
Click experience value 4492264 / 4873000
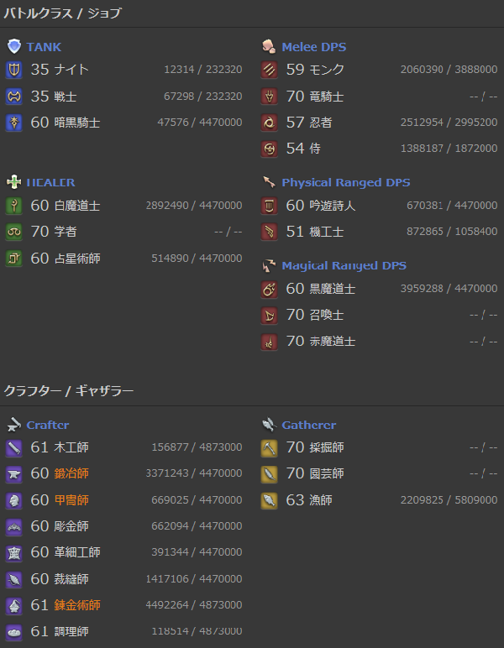click(194, 605)
